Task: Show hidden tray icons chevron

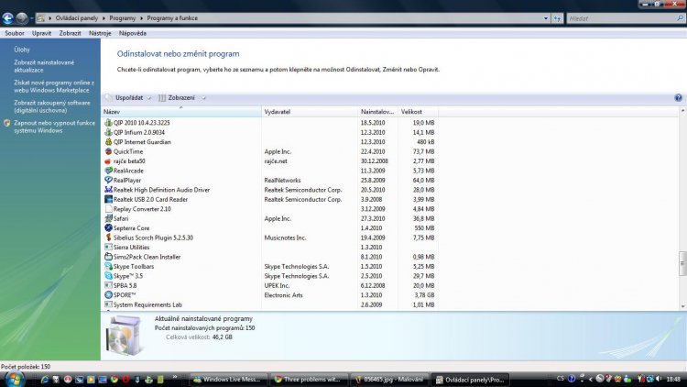Action: (x=591, y=379)
